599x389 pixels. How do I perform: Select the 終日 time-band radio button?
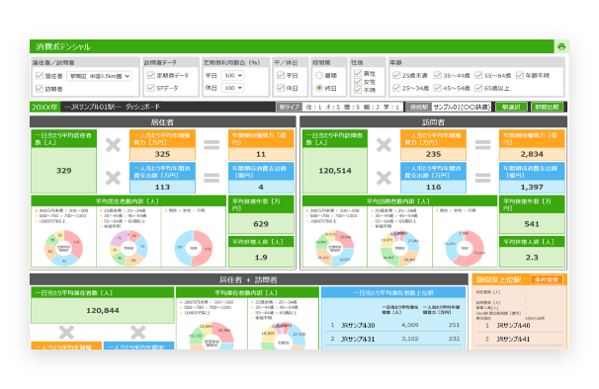point(319,88)
